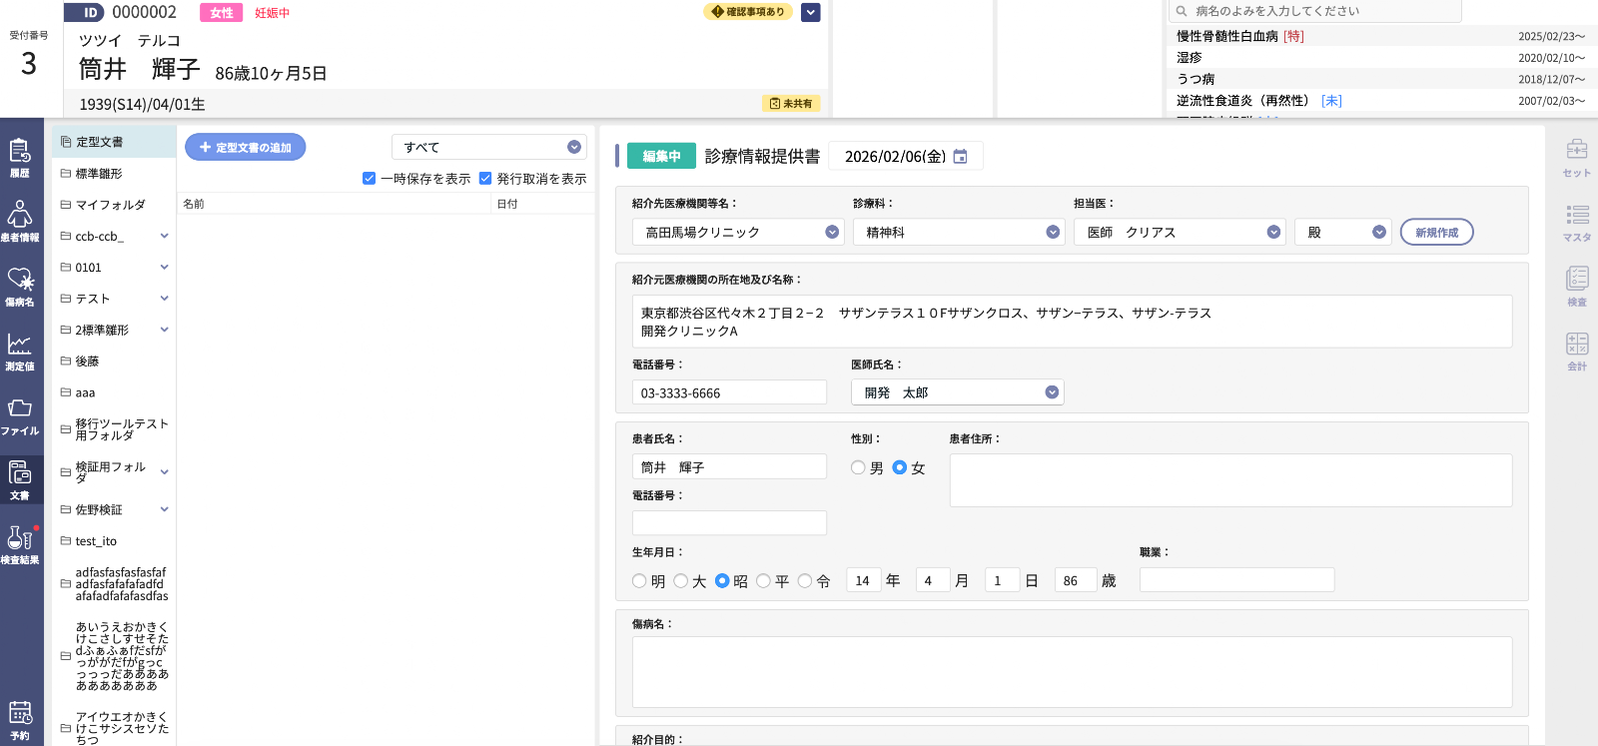Screen dimensions: 1598x746
Task: Open the calendar icon beside 2026/02/06
Action: pyautogui.click(x=960, y=157)
